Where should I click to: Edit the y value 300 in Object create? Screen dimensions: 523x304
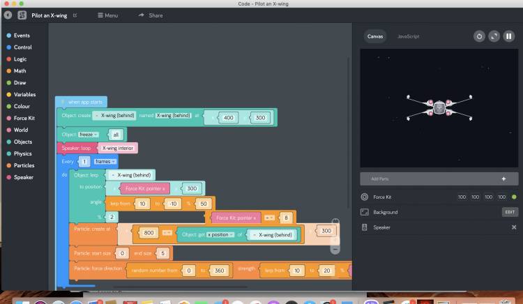coord(260,118)
